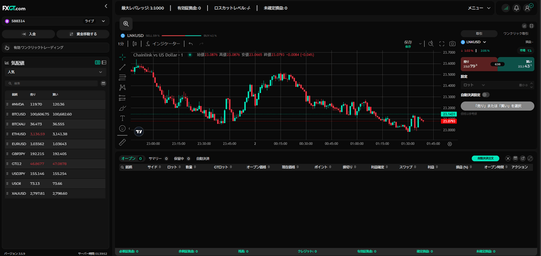Viewport: 541px width, 256px height.
Task: Select the ruler measure tool
Action: (122, 142)
